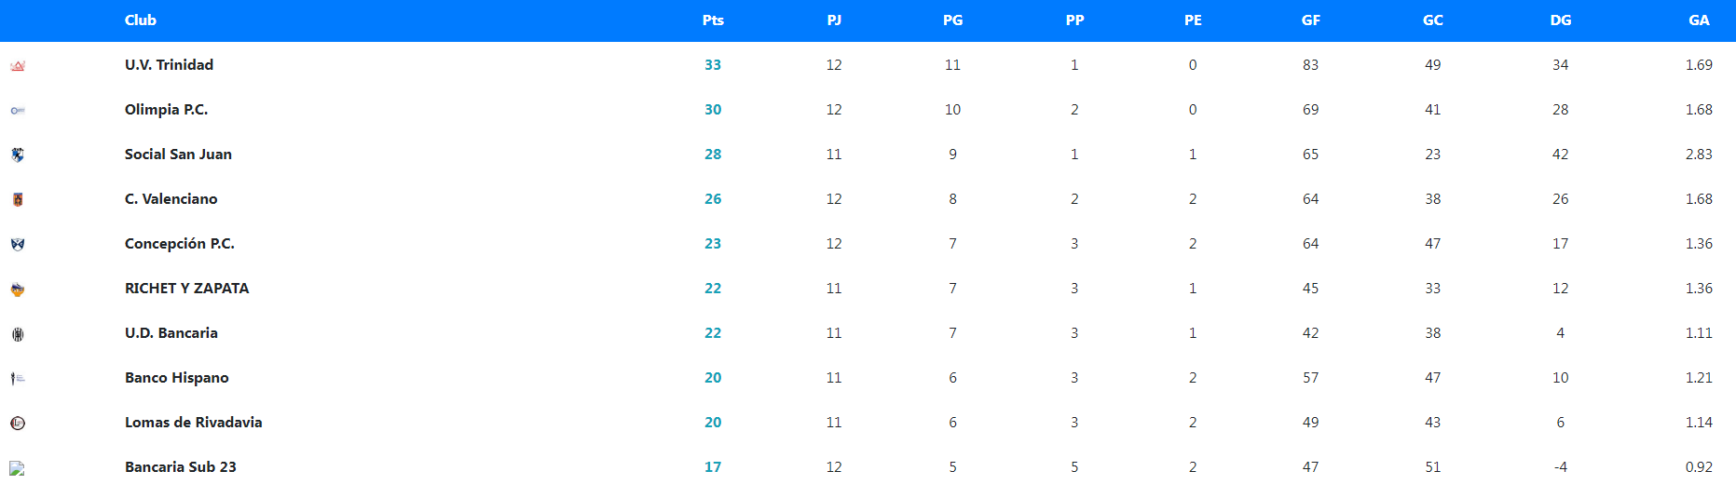
Task: Click the DG column header
Action: coord(1560,20)
